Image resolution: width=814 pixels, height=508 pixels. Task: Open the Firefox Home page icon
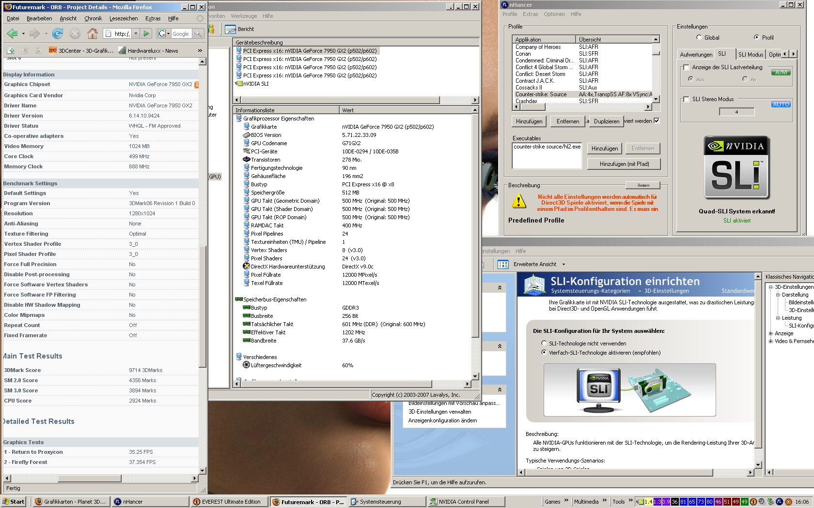[x=92, y=33]
